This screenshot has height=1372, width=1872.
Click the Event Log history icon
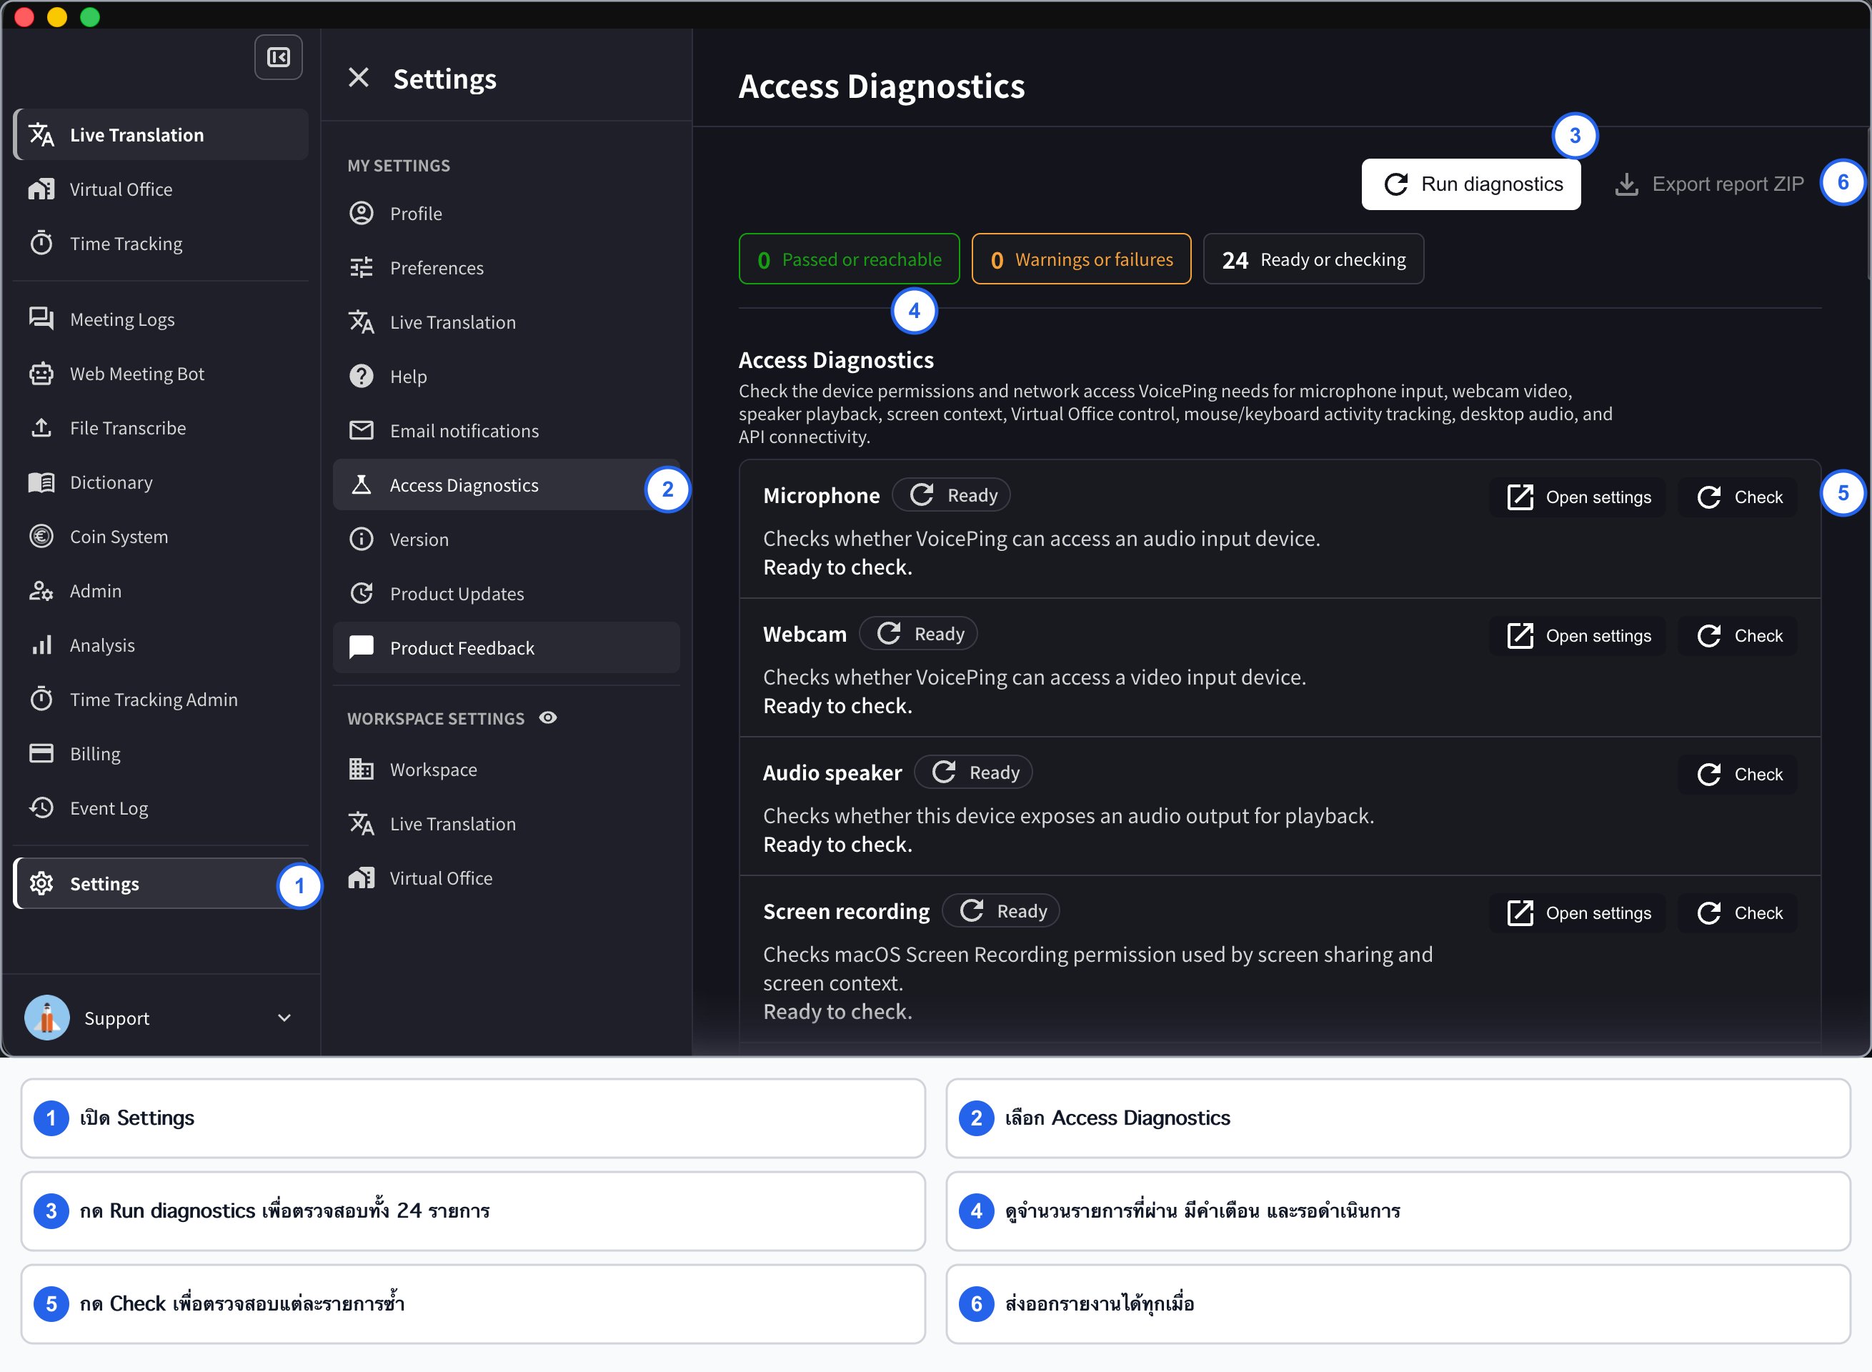pos(41,808)
